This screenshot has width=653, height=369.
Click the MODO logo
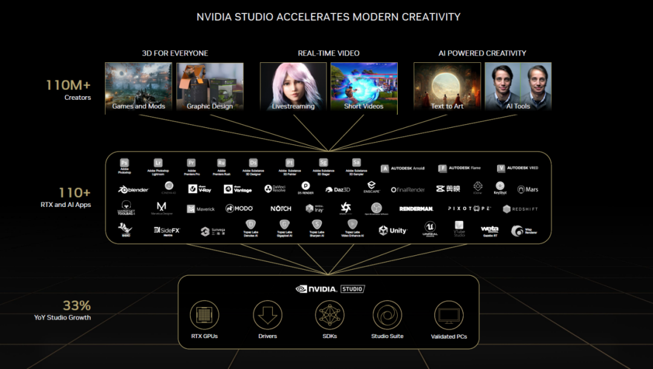point(239,208)
